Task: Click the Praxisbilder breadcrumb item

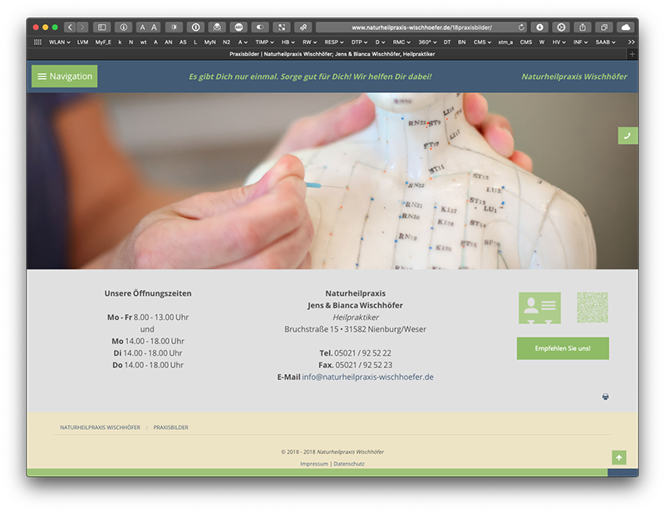Action: pyautogui.click(x=170, y=427)
